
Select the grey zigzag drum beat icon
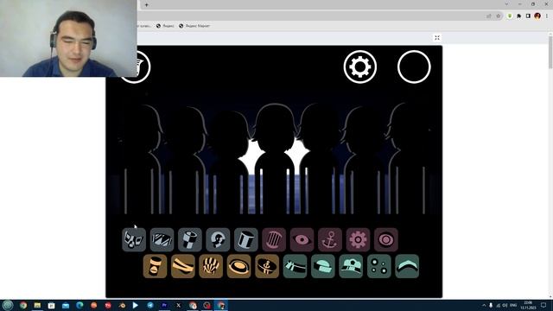coord(162,240)
